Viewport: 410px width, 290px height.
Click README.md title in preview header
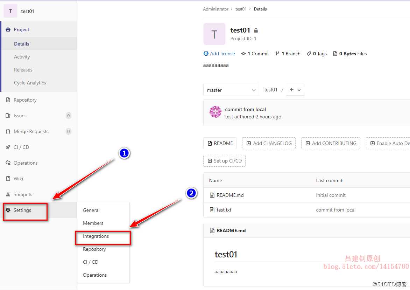click(x=231, y=230)
